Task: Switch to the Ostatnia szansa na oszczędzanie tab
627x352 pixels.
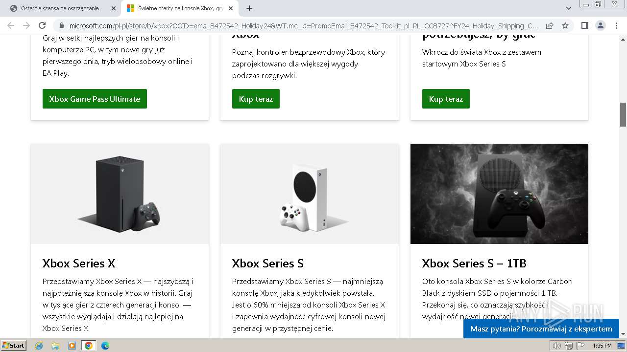Action: coord(59,8)
